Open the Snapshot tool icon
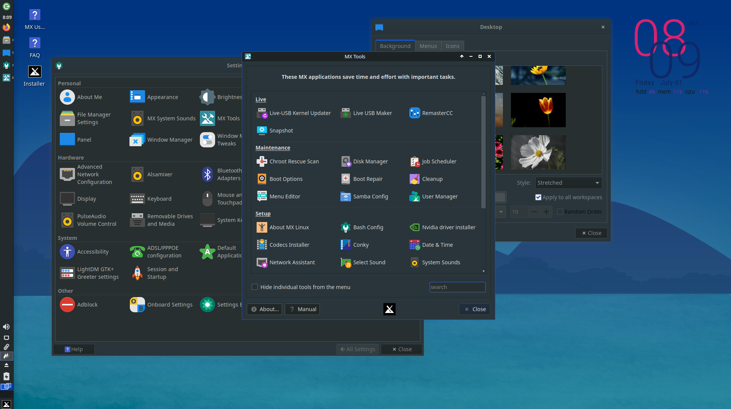This screenshot has height=409, width=731. 262,131
